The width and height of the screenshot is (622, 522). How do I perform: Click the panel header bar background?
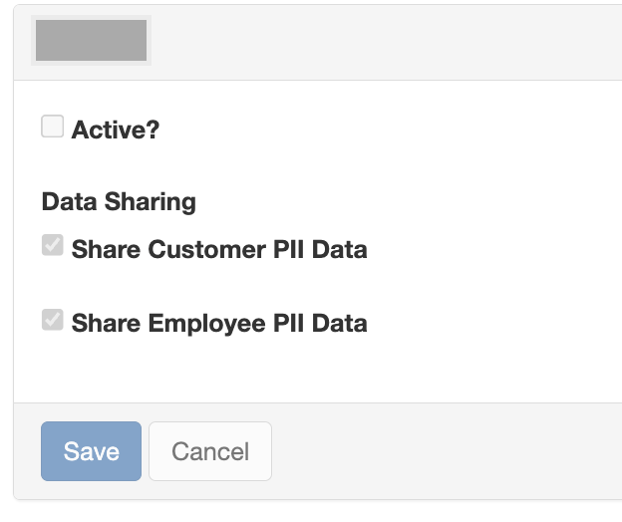point(385,42)
